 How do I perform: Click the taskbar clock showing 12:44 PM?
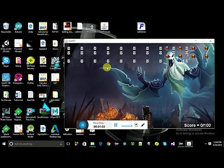tap(217, 144)
